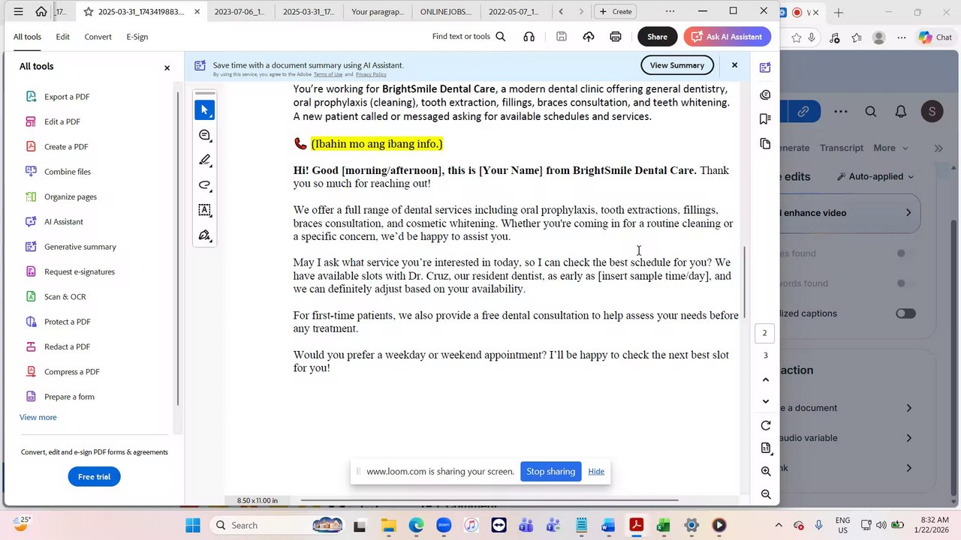Screen dimensions: 961x540
Task: Expand the document action row in Loom
Action: tap(908, 408)
